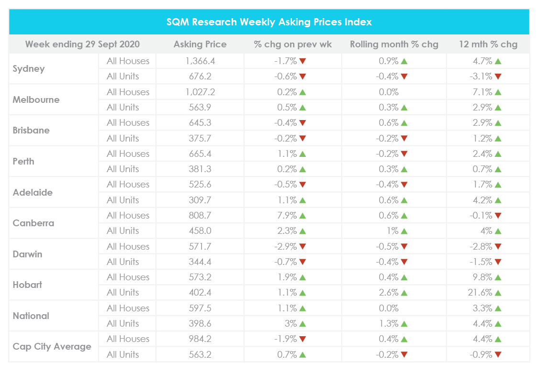This screenshot has width=538, height=374.
Task: Select Brisbane units asking price 375.7
Action: pos(200,139)
